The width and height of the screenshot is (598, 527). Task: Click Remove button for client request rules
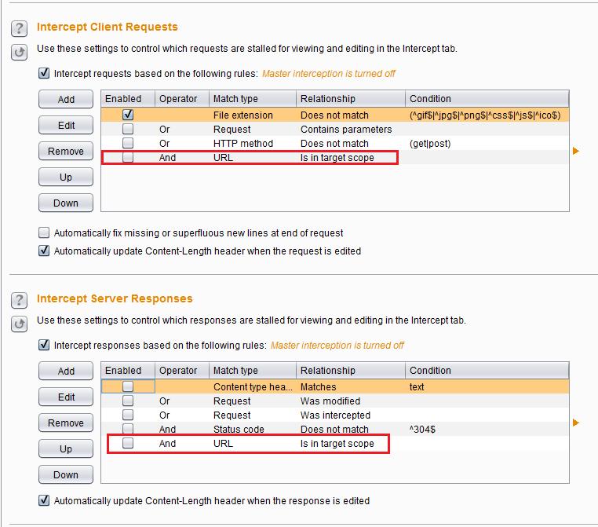tap(66, 151)
